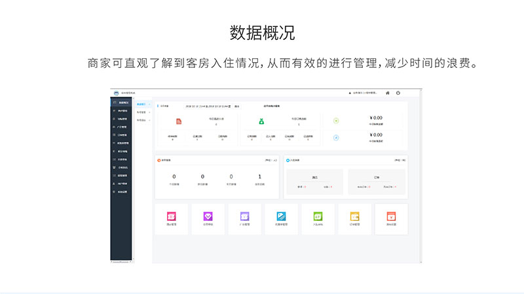Open the green calendar shortcut card
This screenshot has width=524, height=294.
coord(318,219)
